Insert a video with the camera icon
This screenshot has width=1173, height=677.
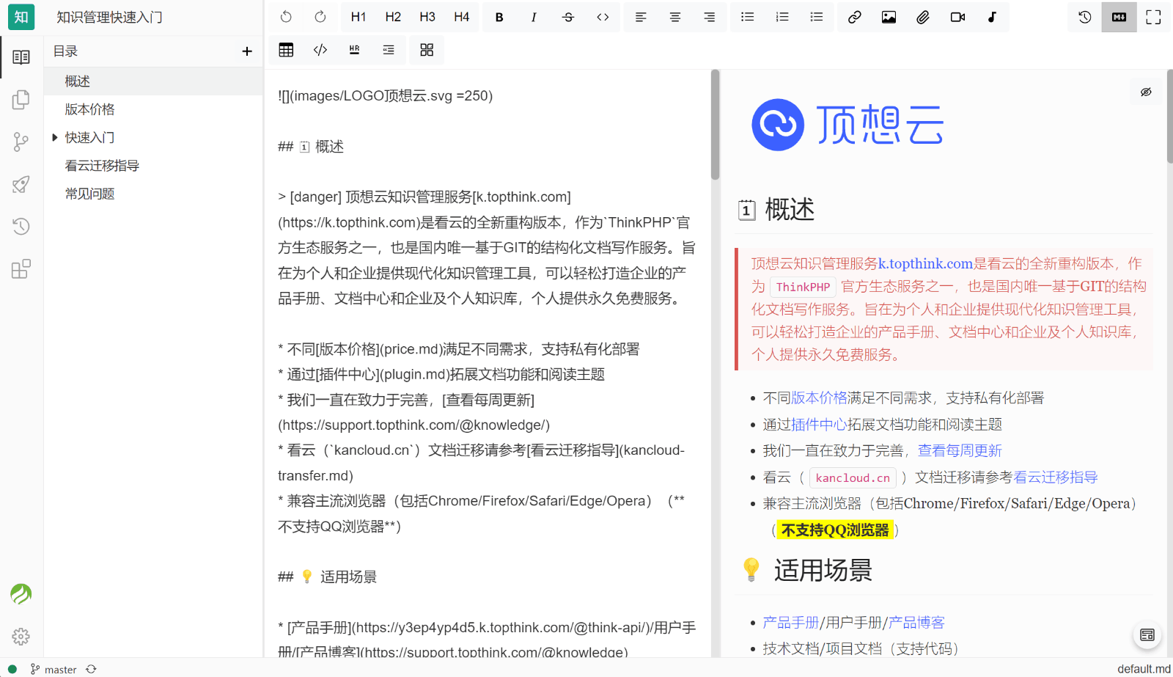[x=957, y=16]
